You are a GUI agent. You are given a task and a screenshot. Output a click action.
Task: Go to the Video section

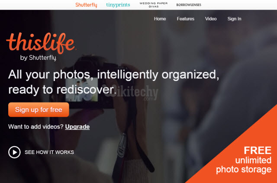211,19
